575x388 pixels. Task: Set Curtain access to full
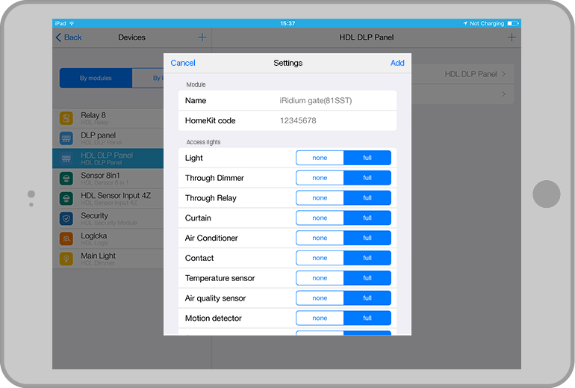click(x=367, y=218)
